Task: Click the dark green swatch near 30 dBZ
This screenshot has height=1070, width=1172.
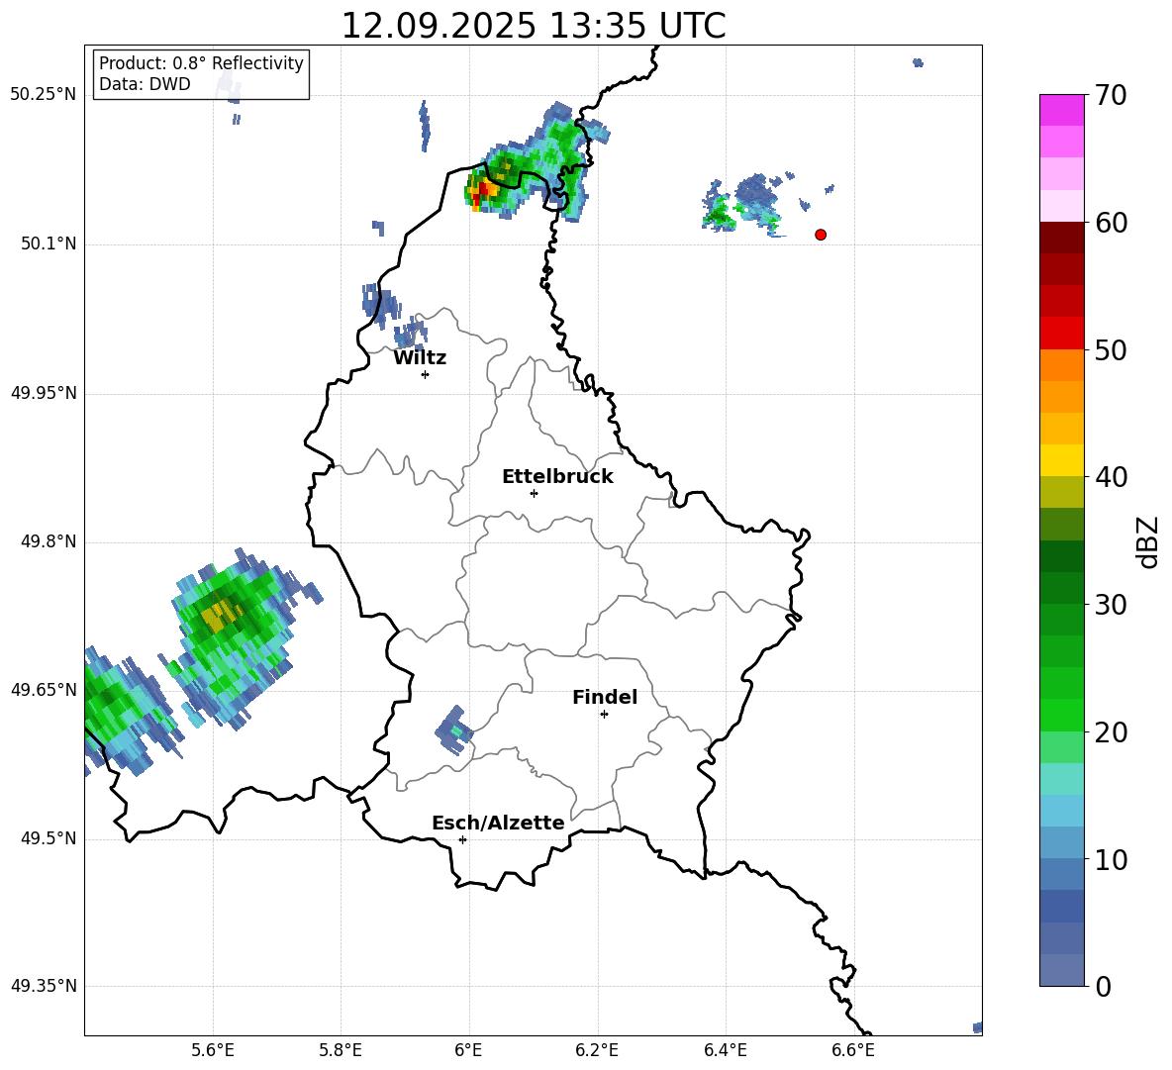Action: tap(1061, 588)
